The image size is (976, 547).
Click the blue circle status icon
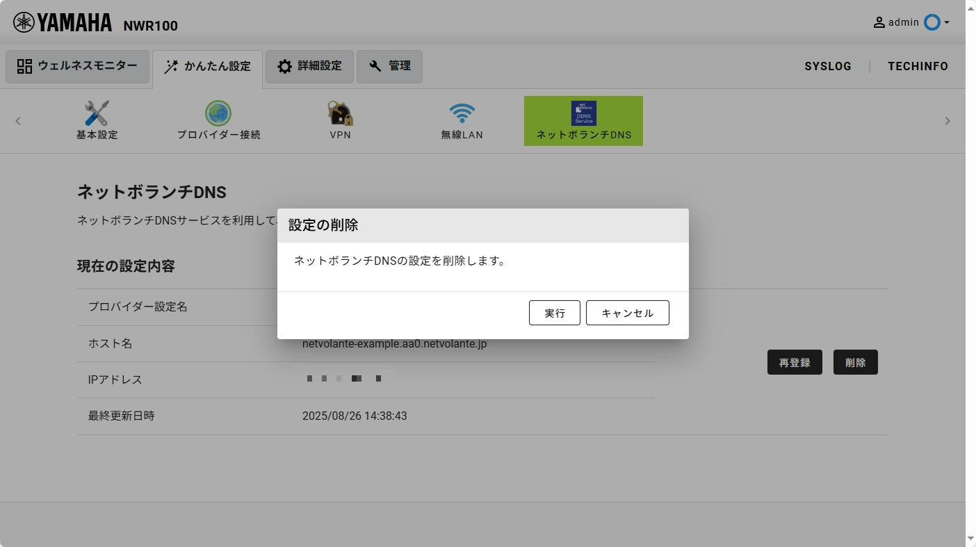932,22
